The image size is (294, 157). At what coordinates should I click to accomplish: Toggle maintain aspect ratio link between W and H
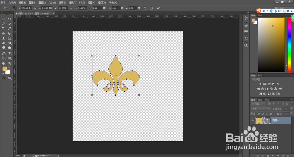[x=71, y=8]
